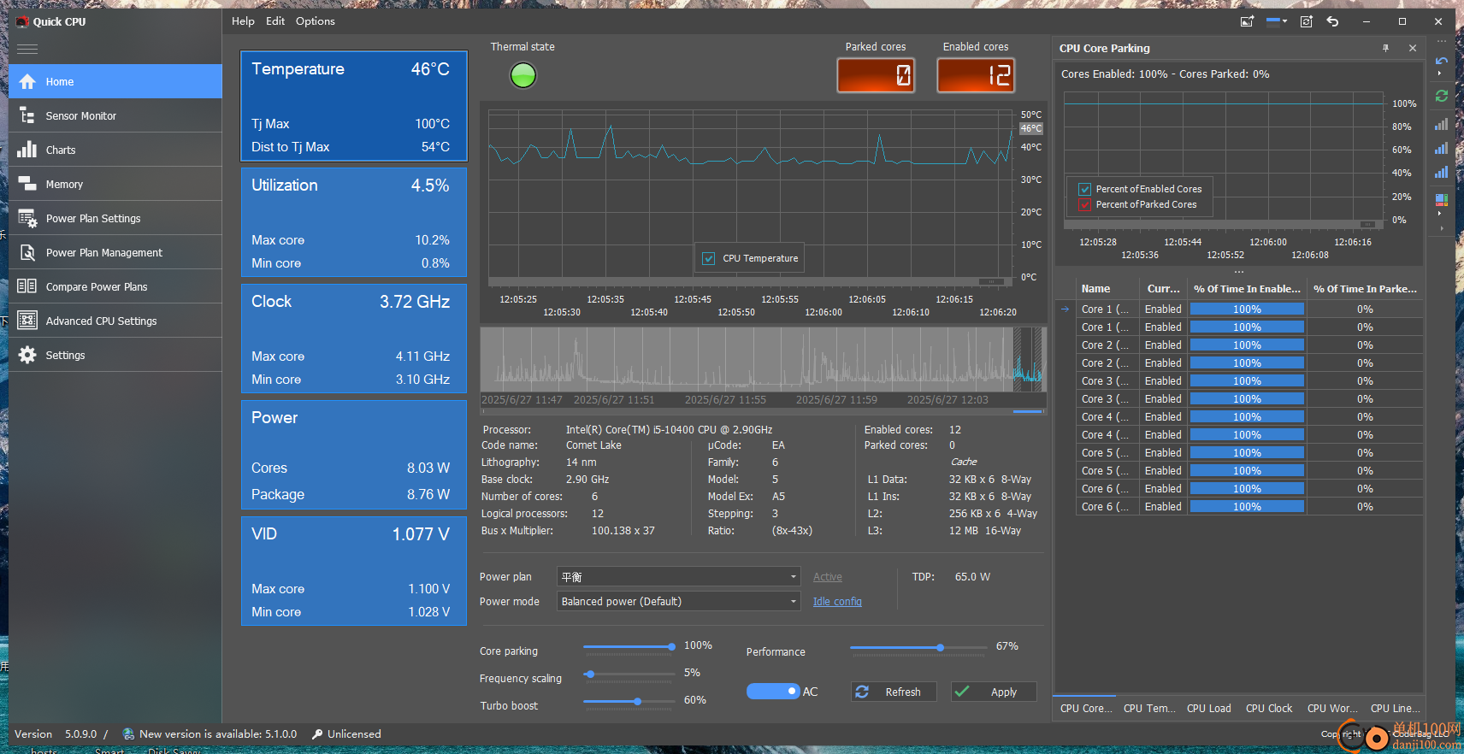Open the Options menu

pyautogui.click(x=316, y=21)
